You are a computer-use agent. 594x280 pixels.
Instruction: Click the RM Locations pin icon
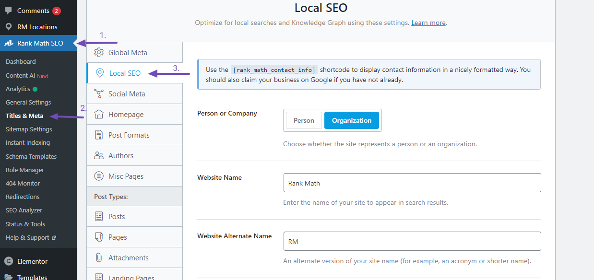9,27
